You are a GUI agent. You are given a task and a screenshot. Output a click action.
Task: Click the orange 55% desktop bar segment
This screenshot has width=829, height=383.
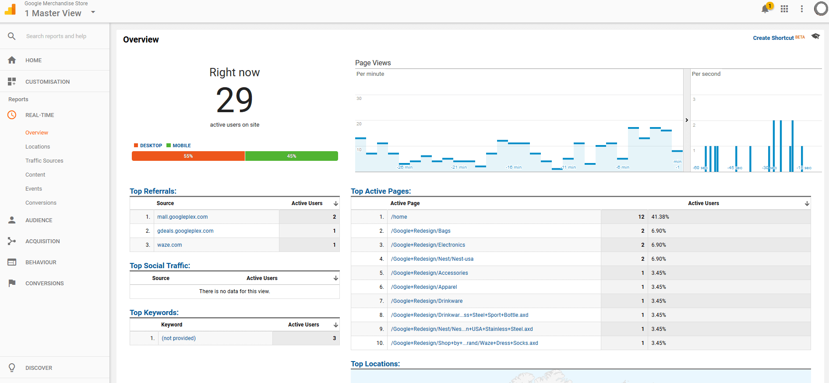[188, 156]
